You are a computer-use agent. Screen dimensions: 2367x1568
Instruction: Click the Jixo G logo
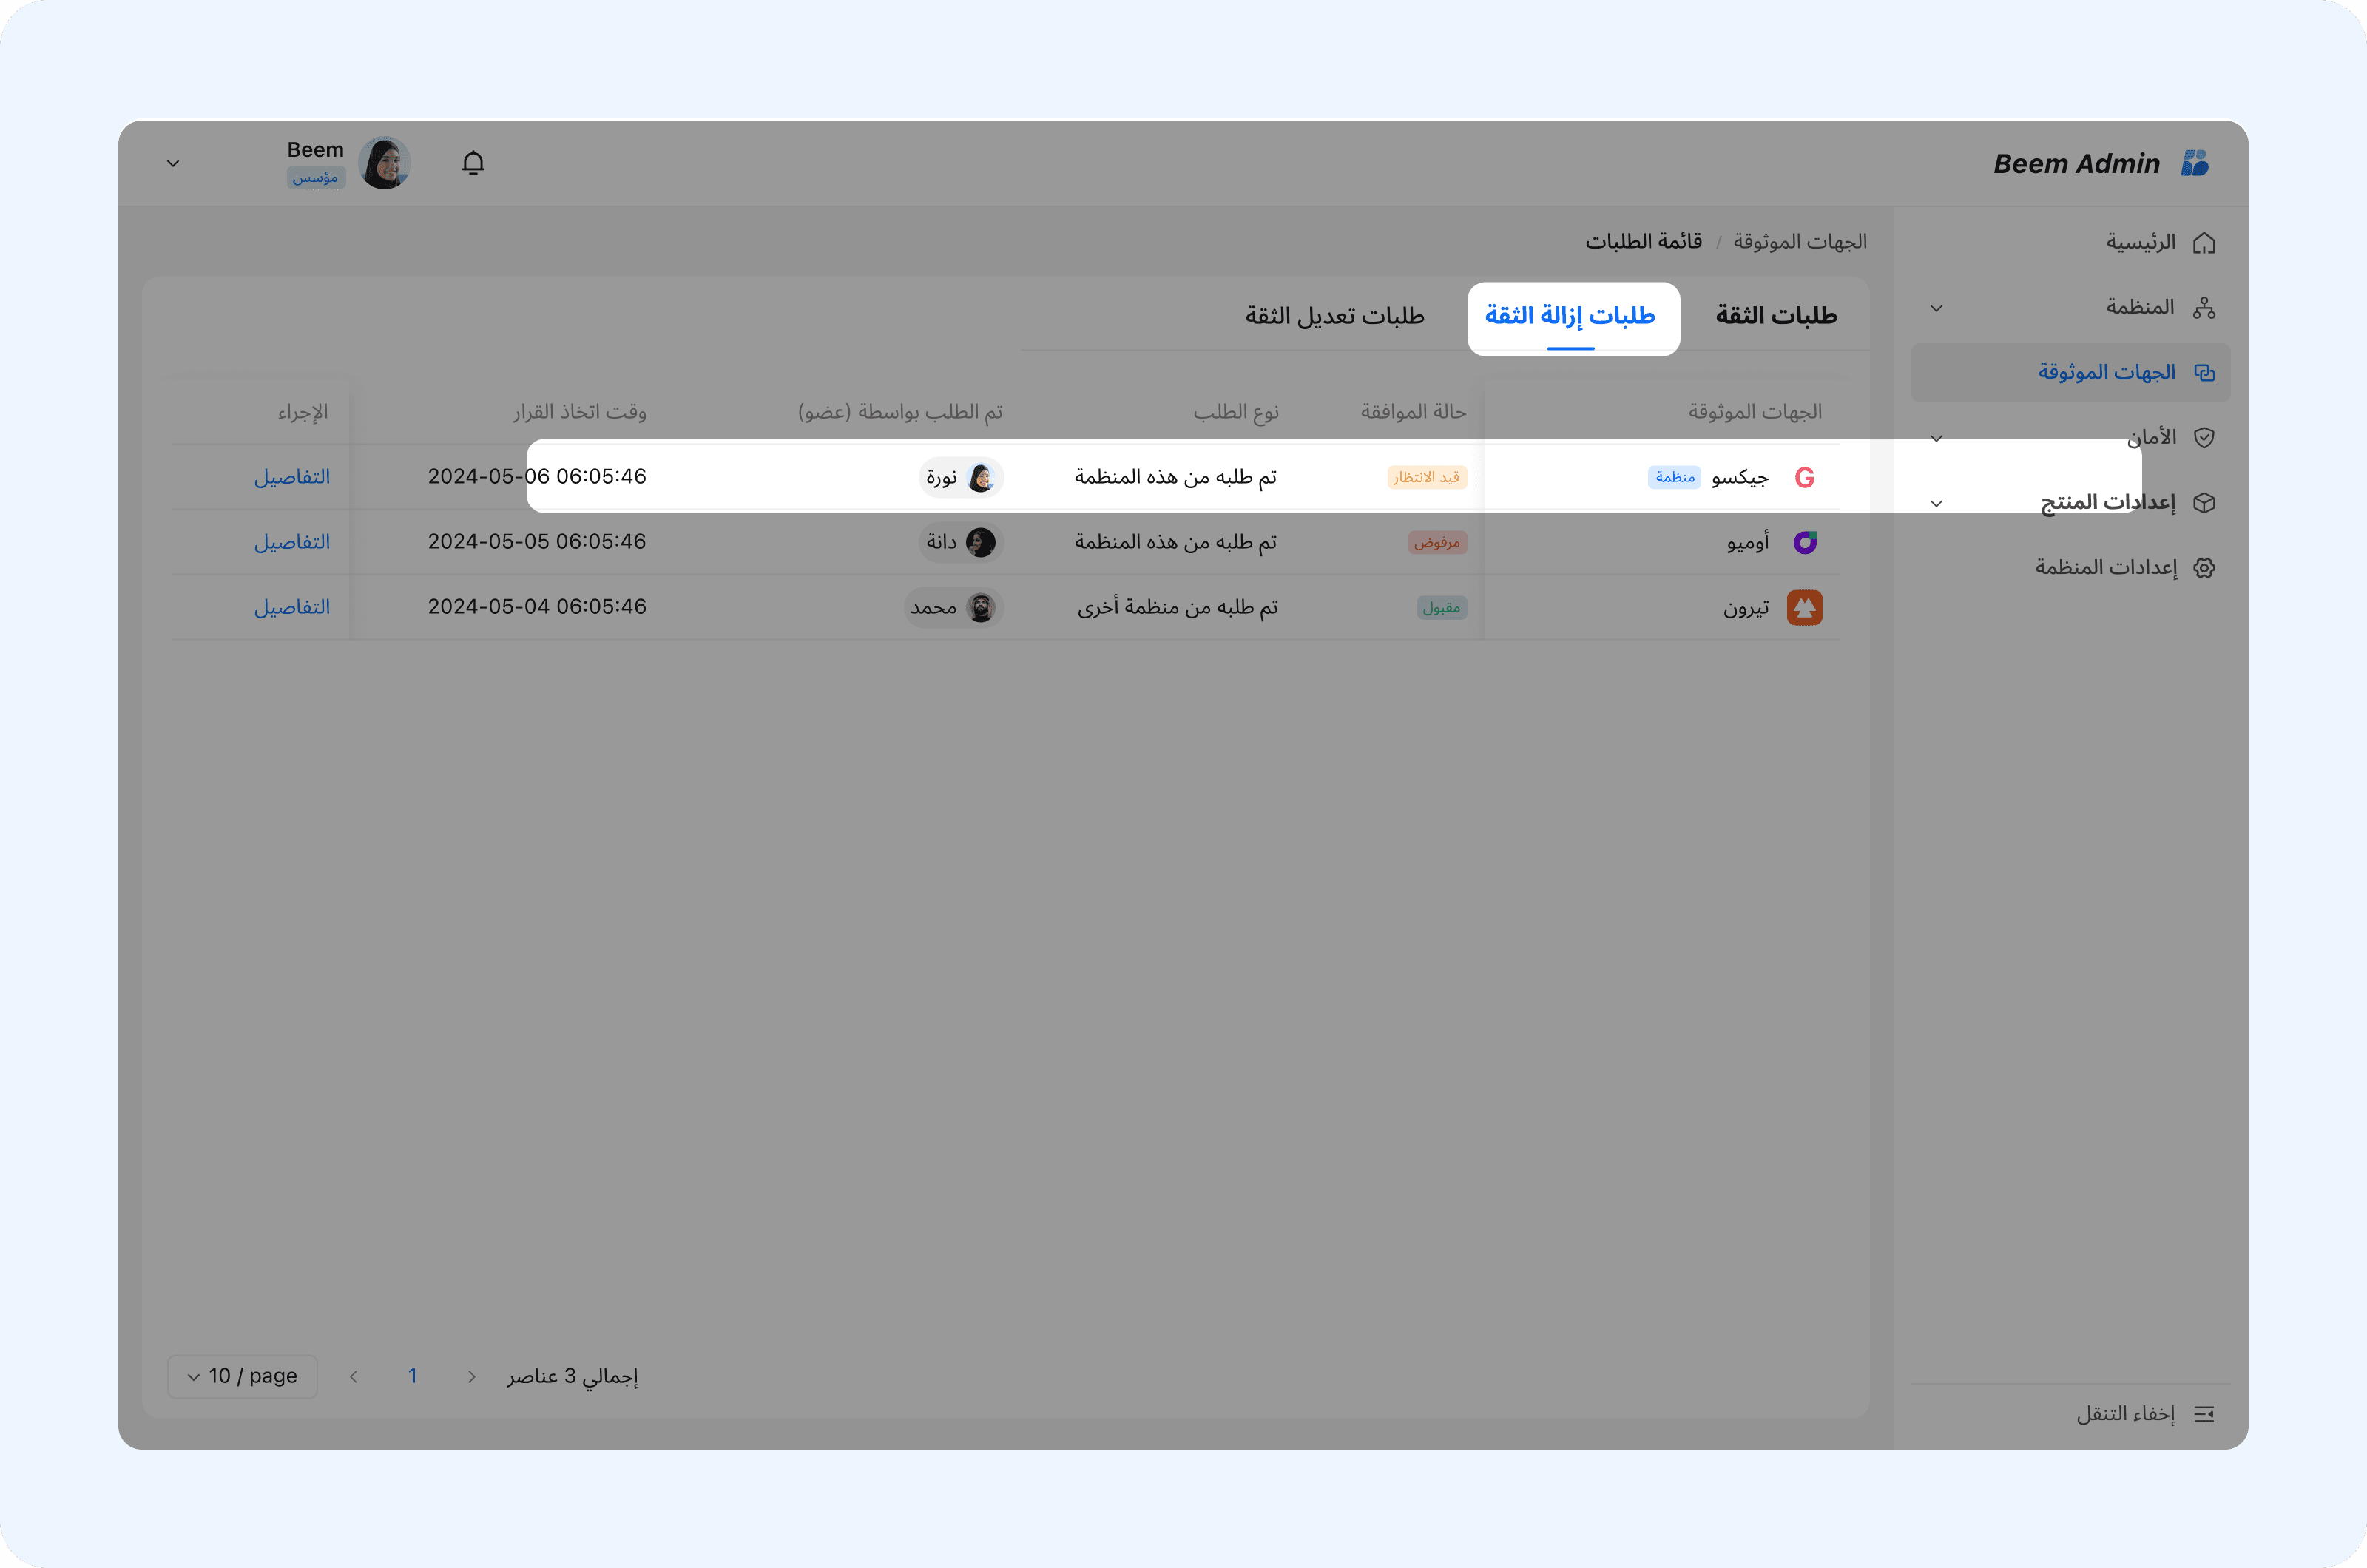point(1804,478)
